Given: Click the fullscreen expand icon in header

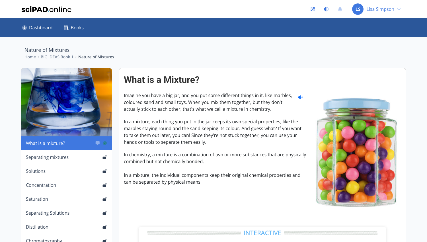Looking at the screenshot, I should click(313, 9).
